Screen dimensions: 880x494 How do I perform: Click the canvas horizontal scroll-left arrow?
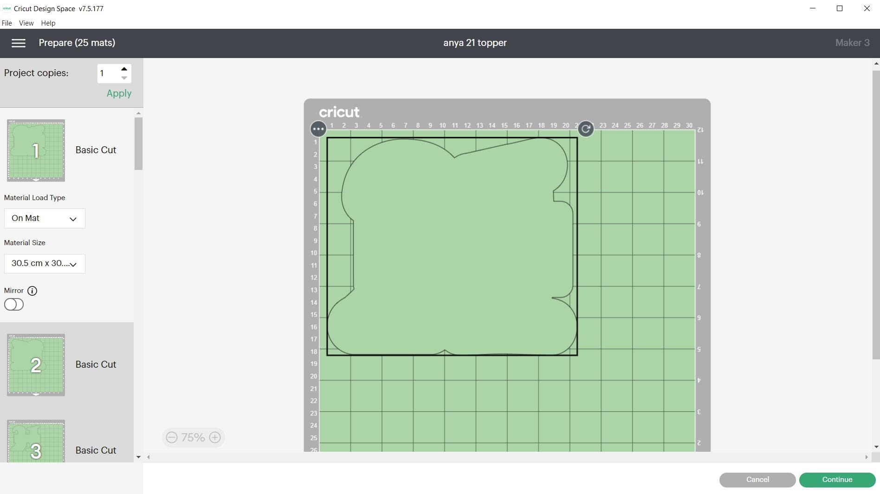pyautogui.click(x=149, y=457)
